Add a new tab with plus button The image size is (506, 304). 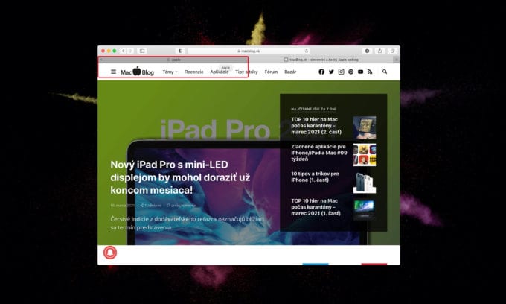(397, 60)
